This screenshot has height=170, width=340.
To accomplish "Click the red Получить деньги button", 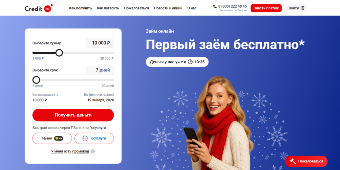I will tap(73, 115).
